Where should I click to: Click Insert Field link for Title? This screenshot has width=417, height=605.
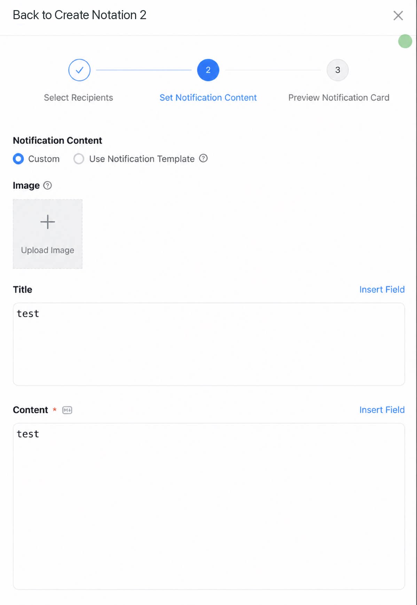point(382,290)
